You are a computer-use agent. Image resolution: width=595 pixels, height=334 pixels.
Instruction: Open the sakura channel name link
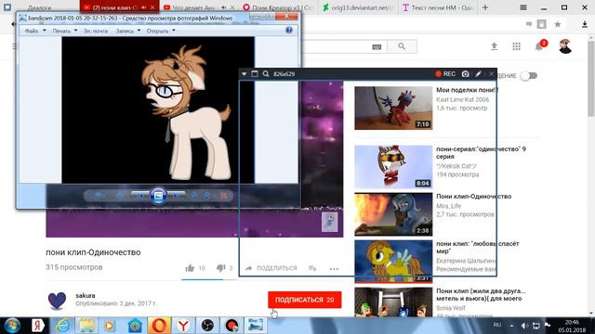point(86,295)
